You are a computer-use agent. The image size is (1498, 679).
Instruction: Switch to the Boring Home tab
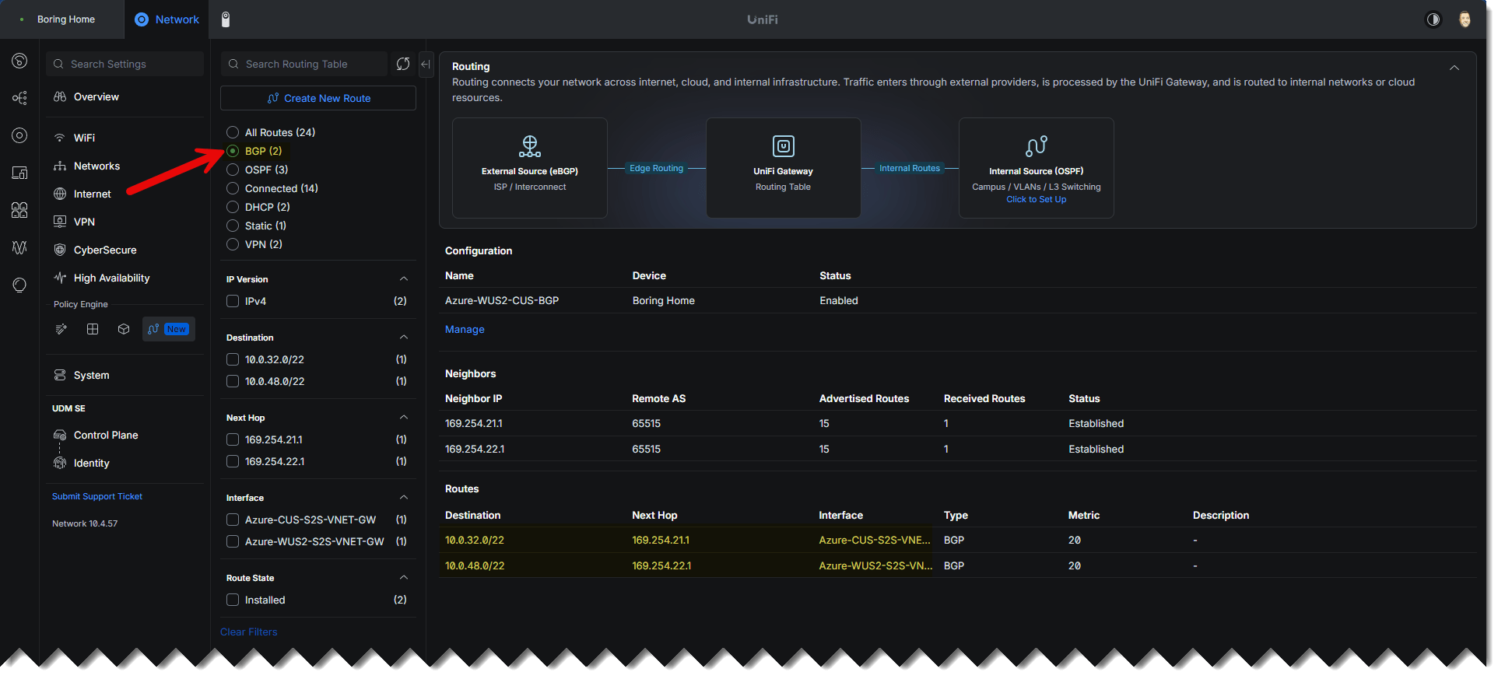[x=62, y=19]
